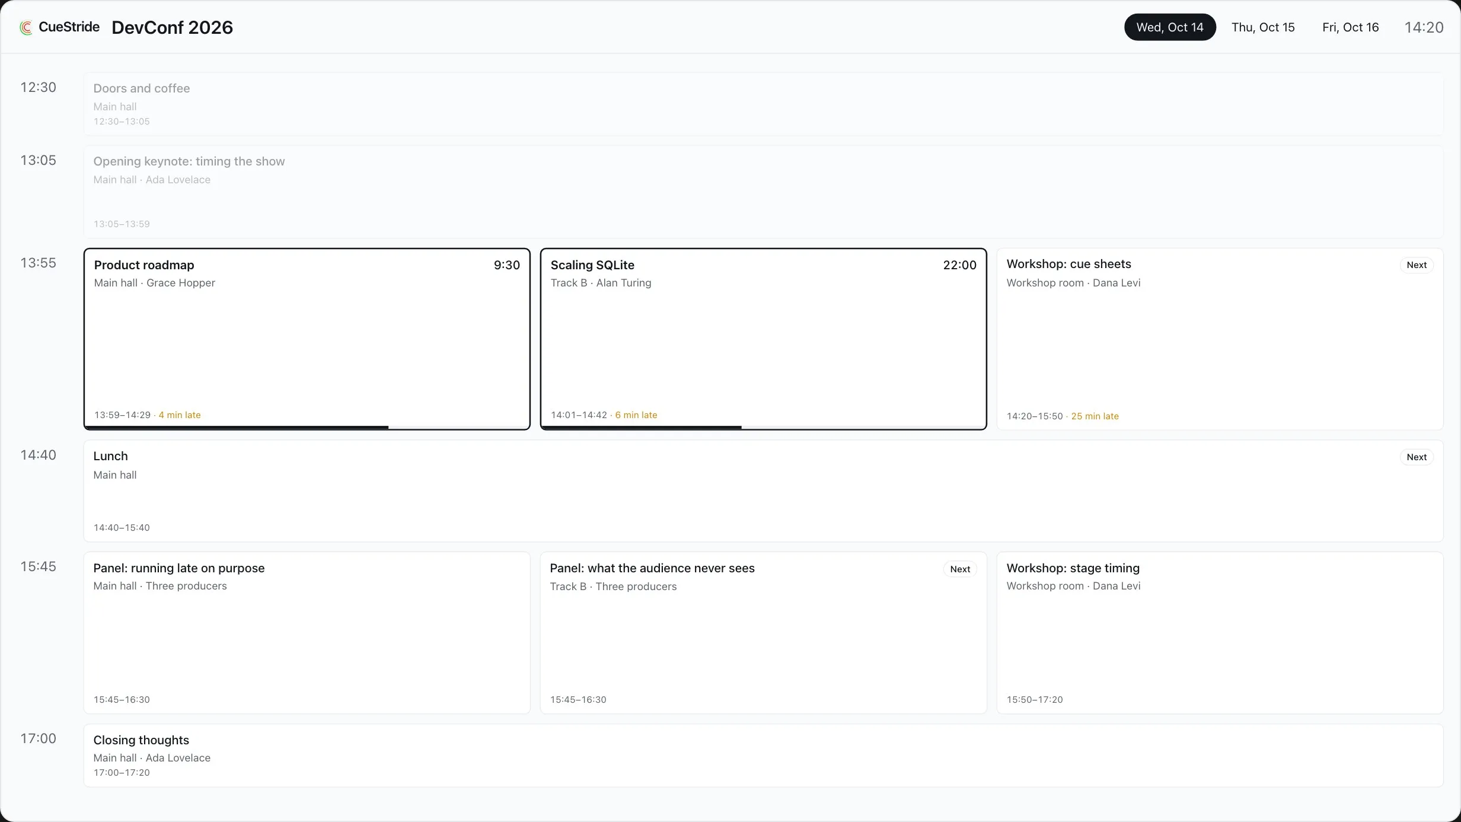The image size is (1461, 822).
Task: Click the 14:40–15:40 time range
Action: (122, 528)
